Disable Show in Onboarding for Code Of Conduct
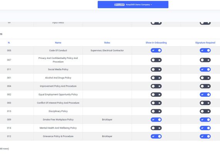The width and height of the screenshot is (220, 154). pyautogui.click(x=156, y=50)
